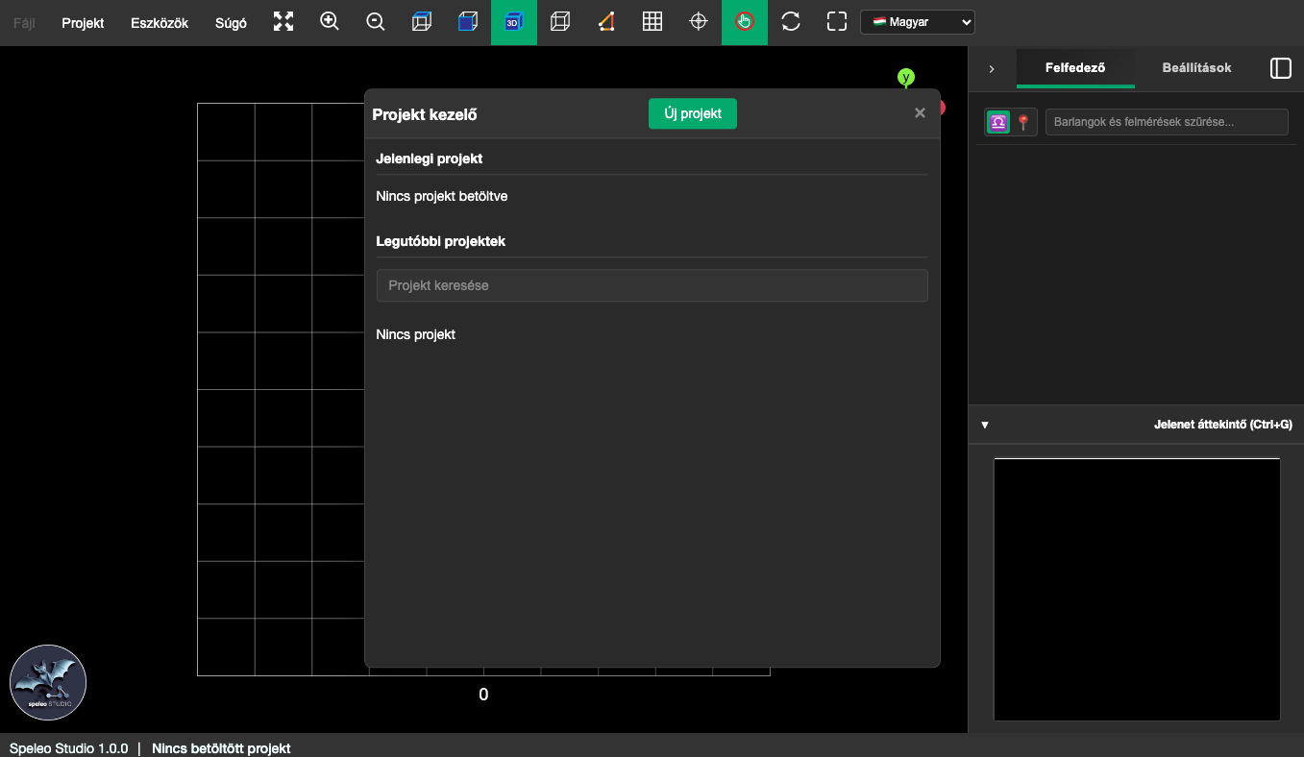This screenshot has height=757, width=1304.
Task: Toggle the grid display icon
Action: [x=652, y=22]
